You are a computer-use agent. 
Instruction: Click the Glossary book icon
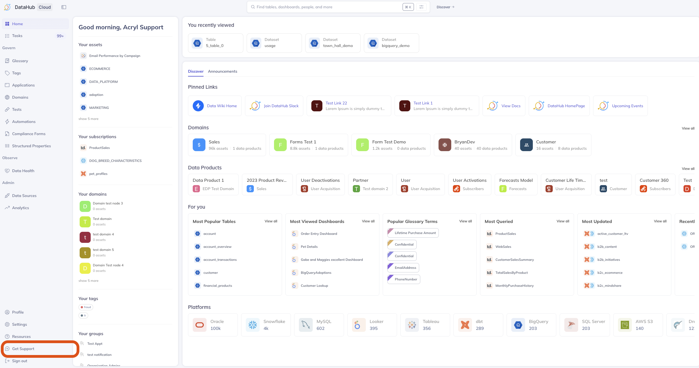(x=7, y=61)
